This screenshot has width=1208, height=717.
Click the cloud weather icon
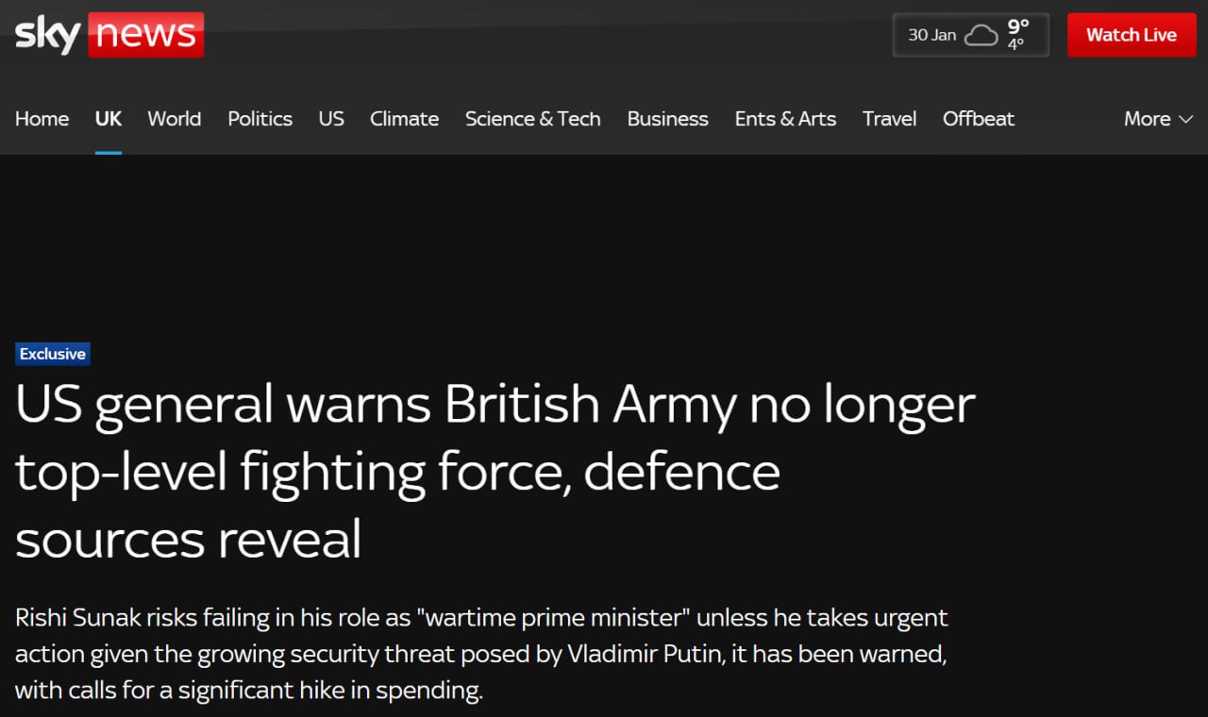981,36
